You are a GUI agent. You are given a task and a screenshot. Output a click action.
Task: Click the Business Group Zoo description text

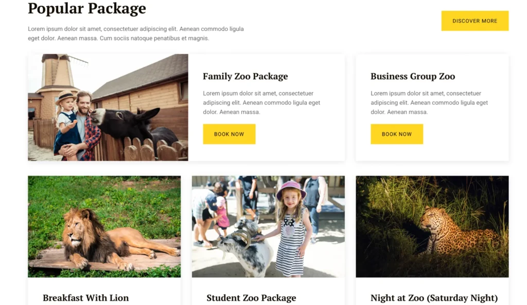[x=429, y=102]
